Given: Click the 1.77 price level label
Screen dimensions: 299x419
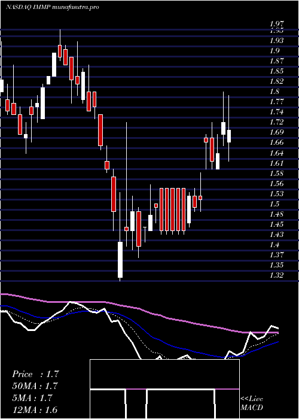Looking at the screenshot, I should pyautogui.click(x=276, y=102).
